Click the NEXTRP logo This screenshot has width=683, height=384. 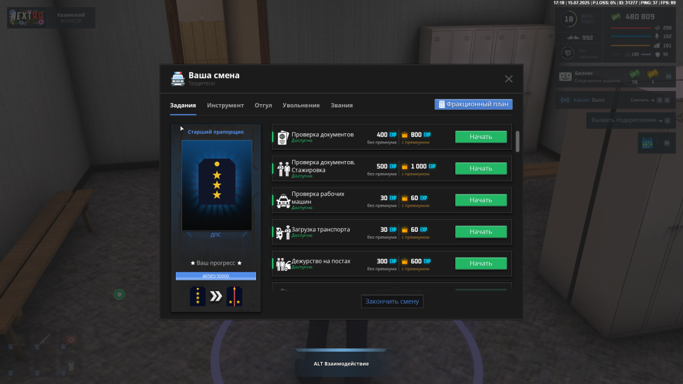tap(27, 18)
